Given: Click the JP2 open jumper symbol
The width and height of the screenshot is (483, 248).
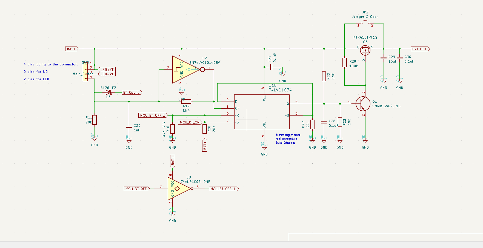Looking at the screenshot, I should 365,23.
